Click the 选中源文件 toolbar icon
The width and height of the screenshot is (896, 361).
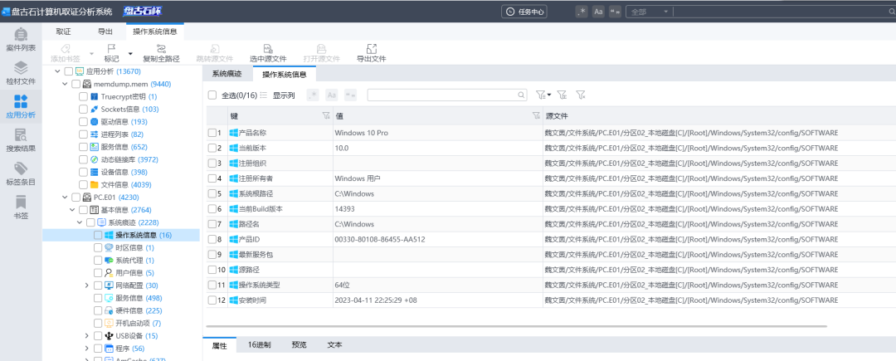click(267, 49)
